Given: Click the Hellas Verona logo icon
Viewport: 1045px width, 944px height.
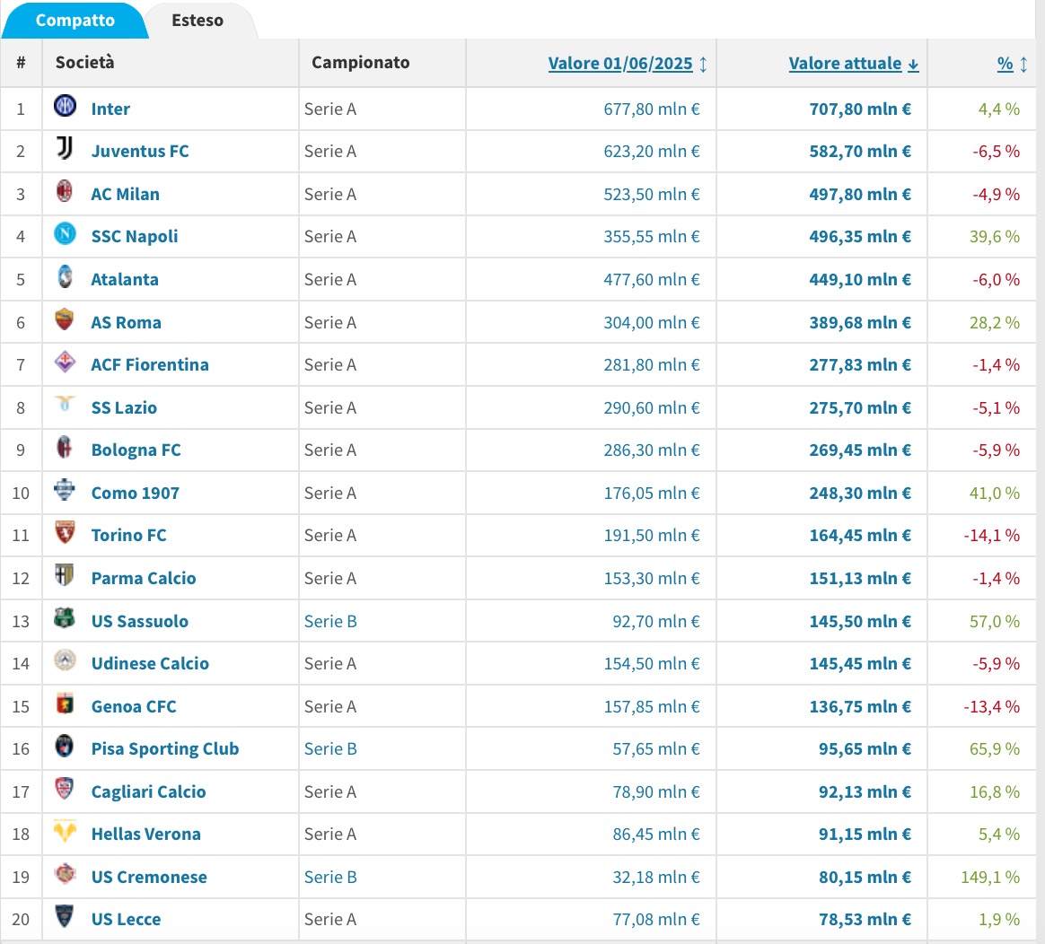Looking at the screenshot, I should [65, 833].
